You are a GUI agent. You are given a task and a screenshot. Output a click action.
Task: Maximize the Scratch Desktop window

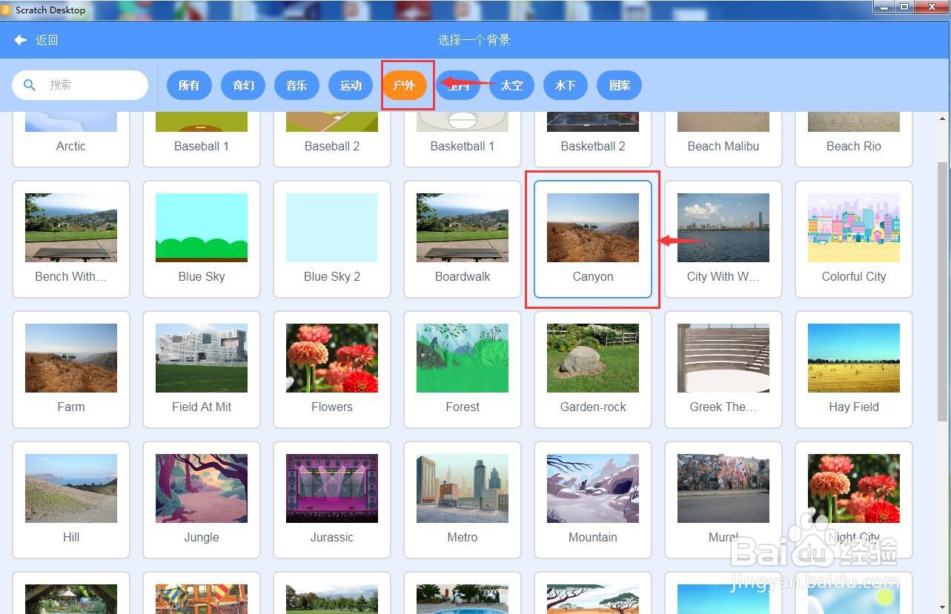pos(904,7)
